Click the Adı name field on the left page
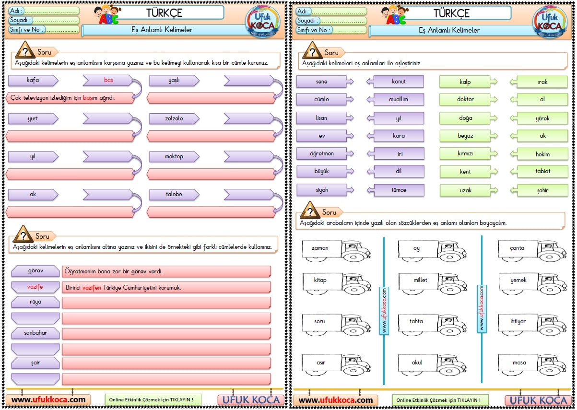The image size is (577, 410). pyautogui.click(x=44, y=11)
